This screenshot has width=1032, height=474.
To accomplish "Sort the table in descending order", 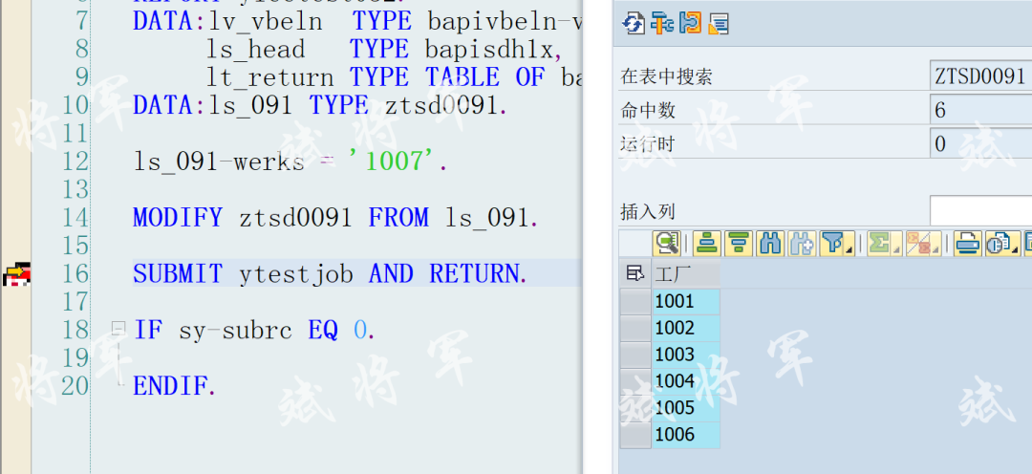I will [739, 244].
